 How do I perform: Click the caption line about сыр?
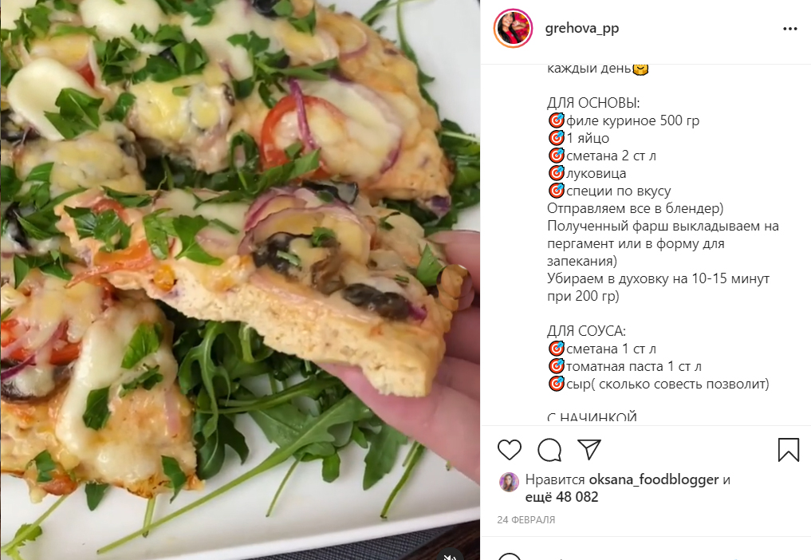(x=659, y=384)
